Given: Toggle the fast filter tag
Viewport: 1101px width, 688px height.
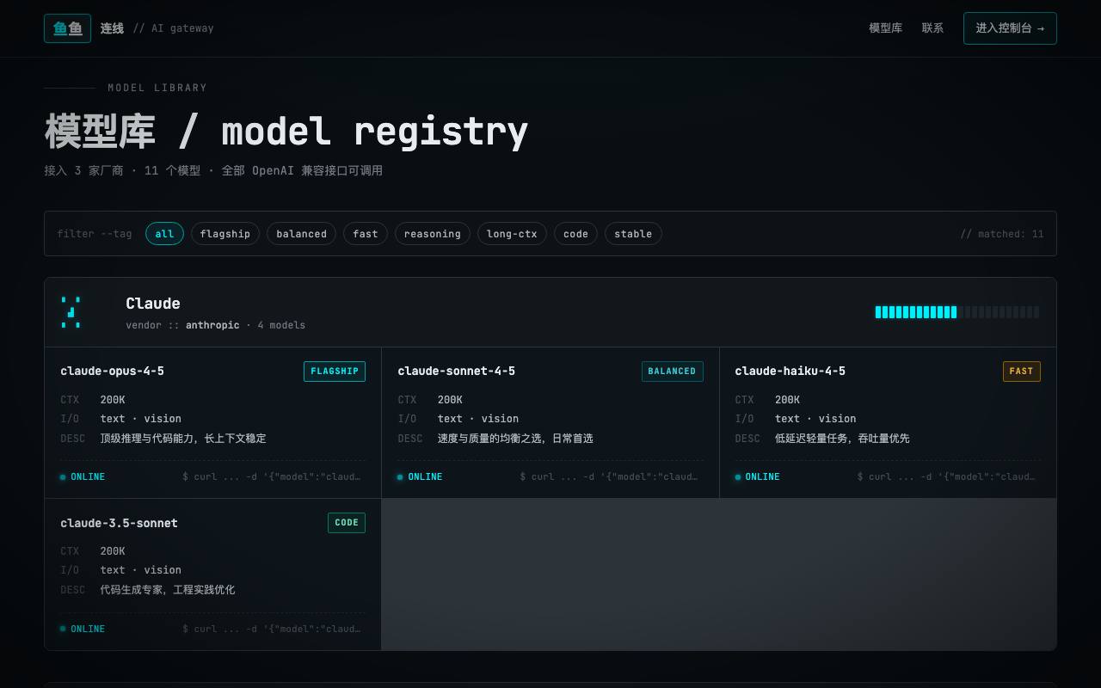Looking at the screenshot, I should [366, 234].
